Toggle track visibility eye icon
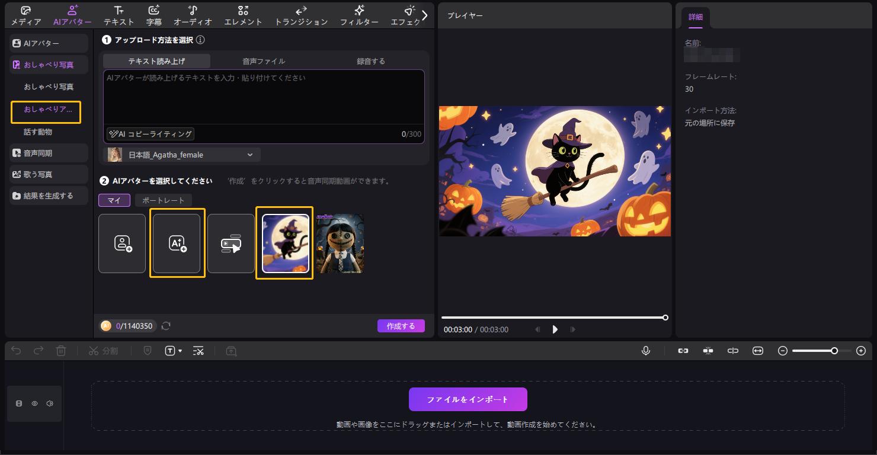This screenshot has width=877, height=455. [x=34, y=403]
